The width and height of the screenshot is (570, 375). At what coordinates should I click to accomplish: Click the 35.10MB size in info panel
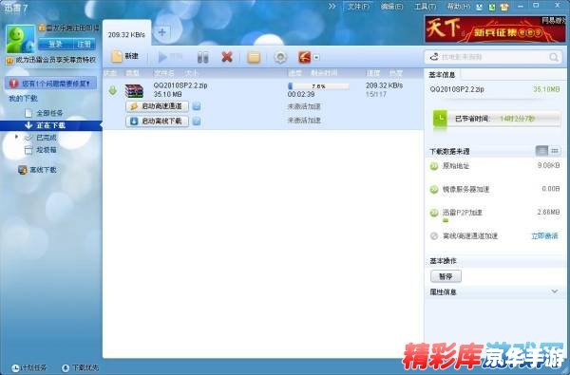pyautogui.click(x=546, y=89)
